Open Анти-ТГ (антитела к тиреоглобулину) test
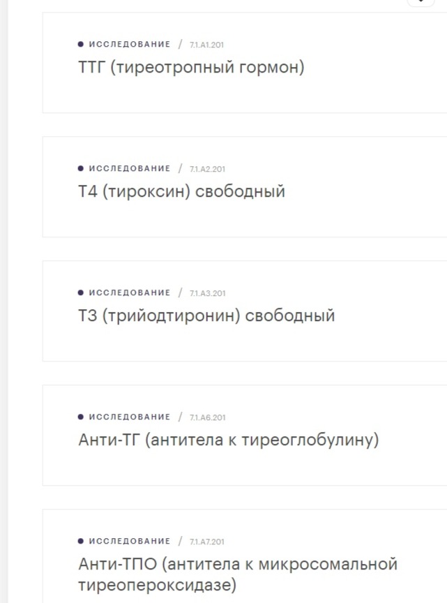The width and height of the screenshot is (447, 603). [x=228, y=440]
